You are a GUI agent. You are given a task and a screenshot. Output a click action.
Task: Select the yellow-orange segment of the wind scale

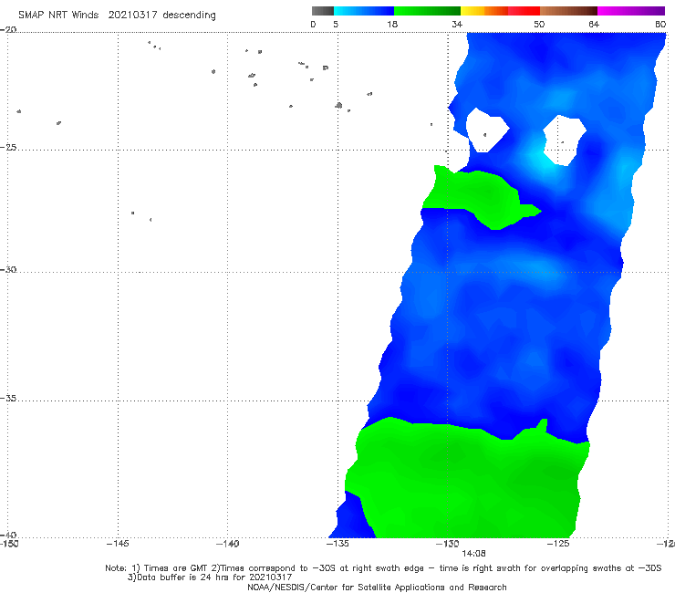484,11
